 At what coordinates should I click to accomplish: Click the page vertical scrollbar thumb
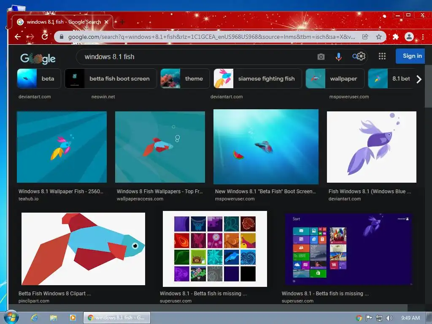(x=428, y=86)
